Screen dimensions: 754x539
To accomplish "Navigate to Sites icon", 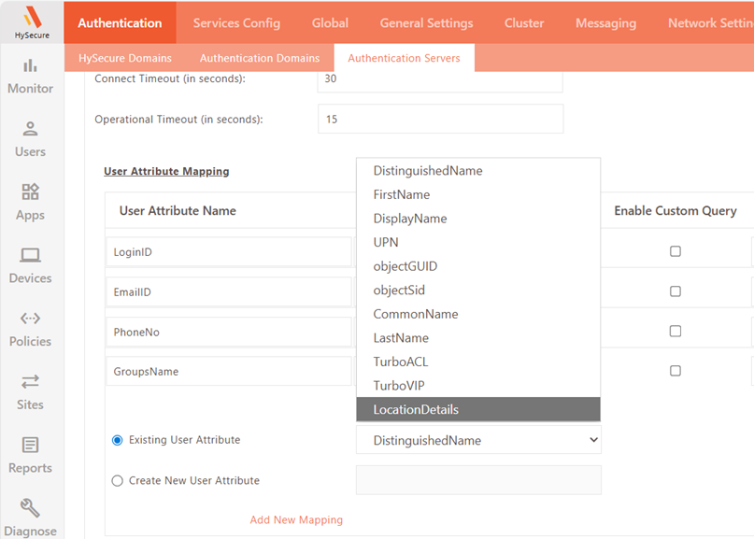I will point(30,381).
